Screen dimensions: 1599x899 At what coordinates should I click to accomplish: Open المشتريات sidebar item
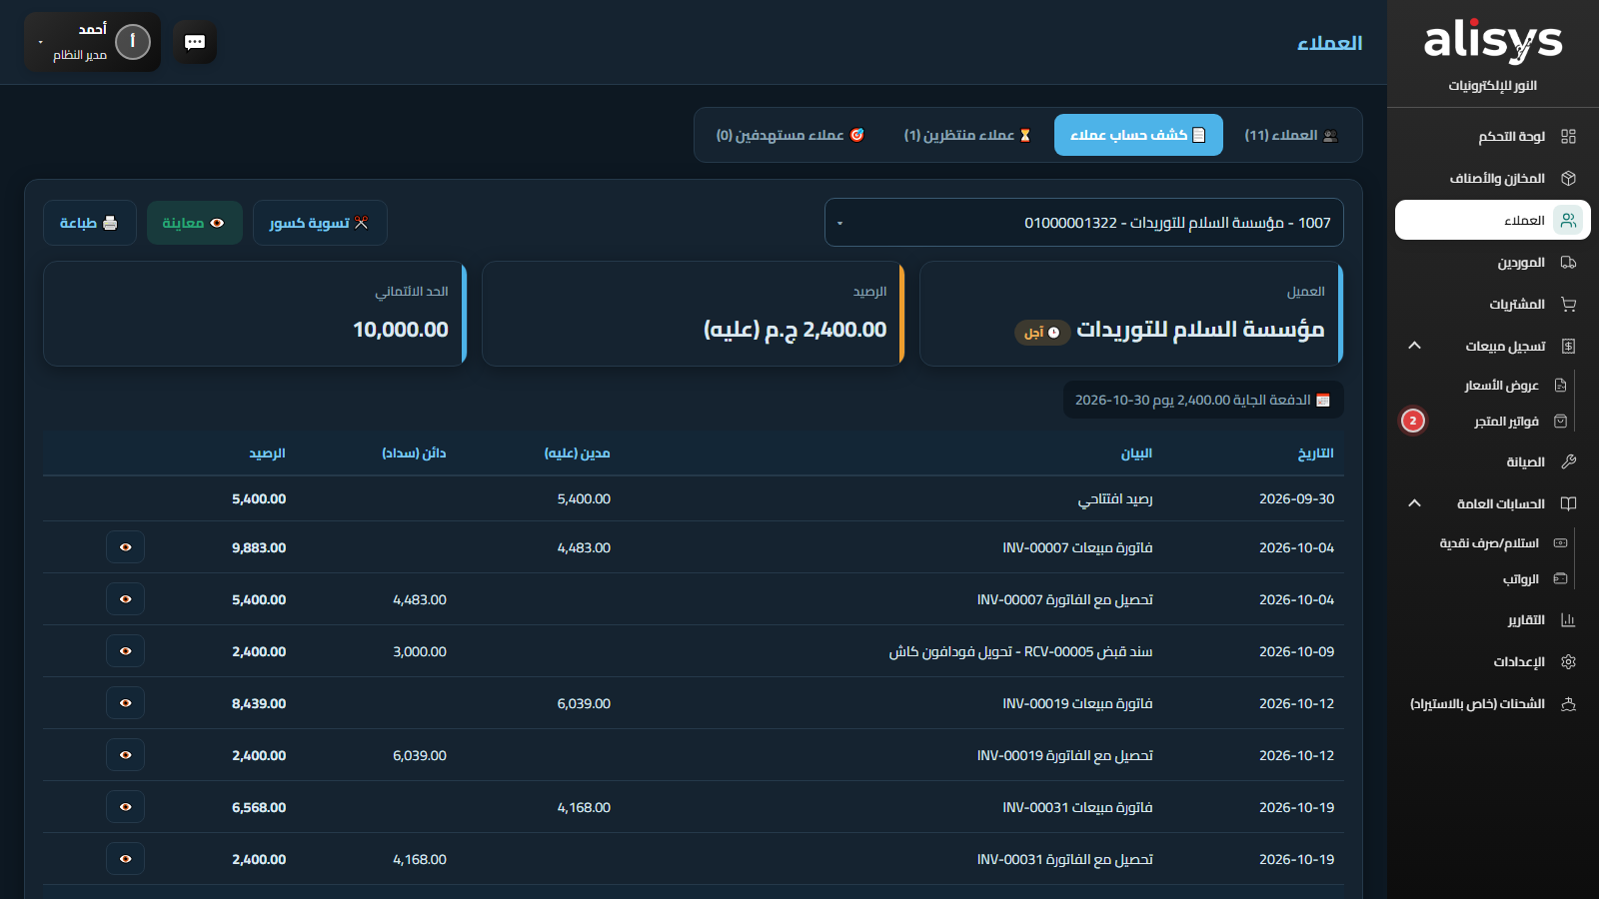(x=1492, y=304)
